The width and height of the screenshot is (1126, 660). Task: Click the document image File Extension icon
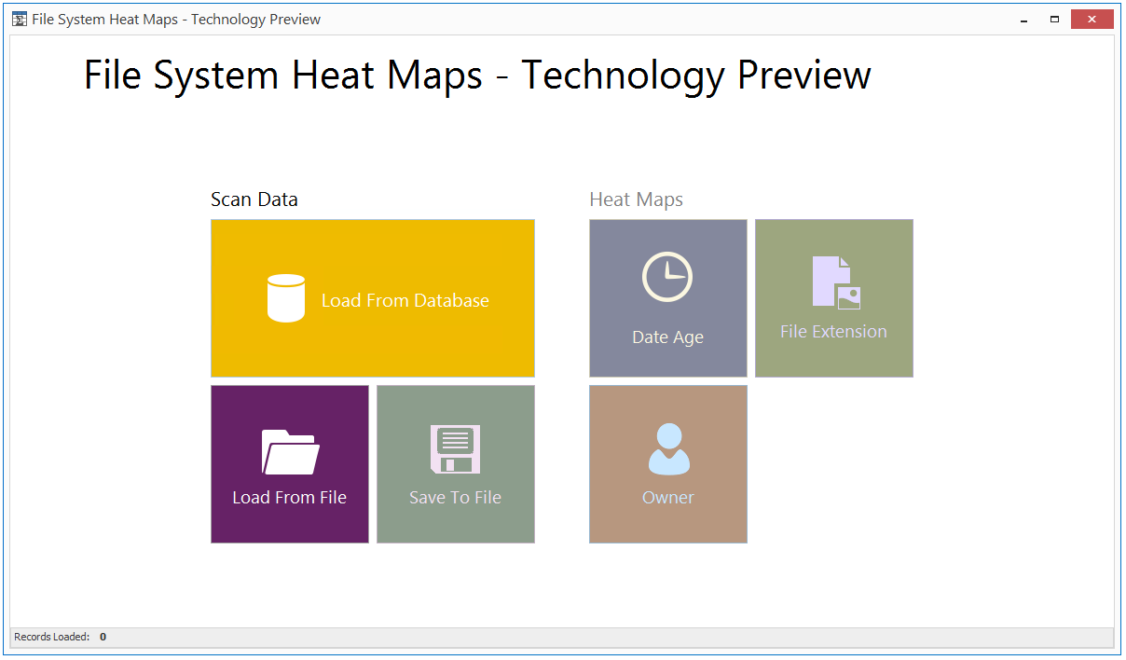tap(836, 282)
